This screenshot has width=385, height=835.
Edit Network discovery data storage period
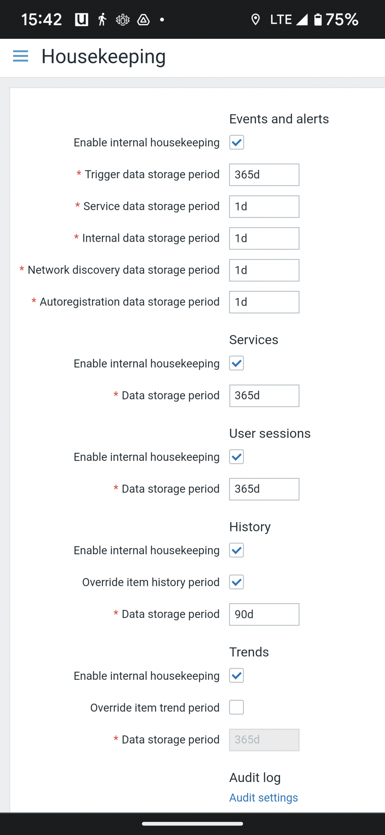click(x=264, y=270)
